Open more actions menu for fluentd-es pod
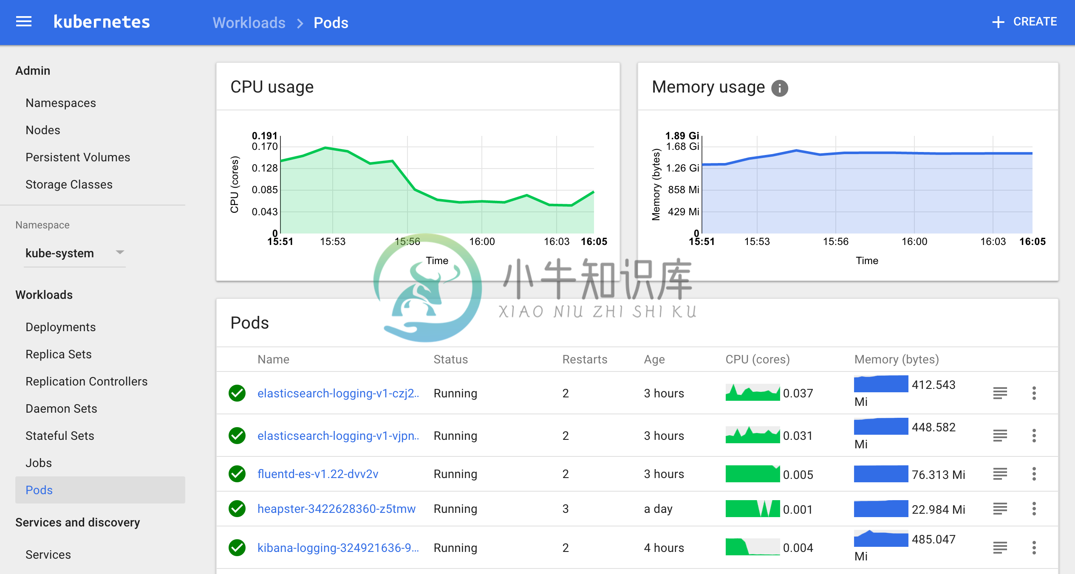This screenshot has width=1075, height=574. click(x=1034, y=474)
